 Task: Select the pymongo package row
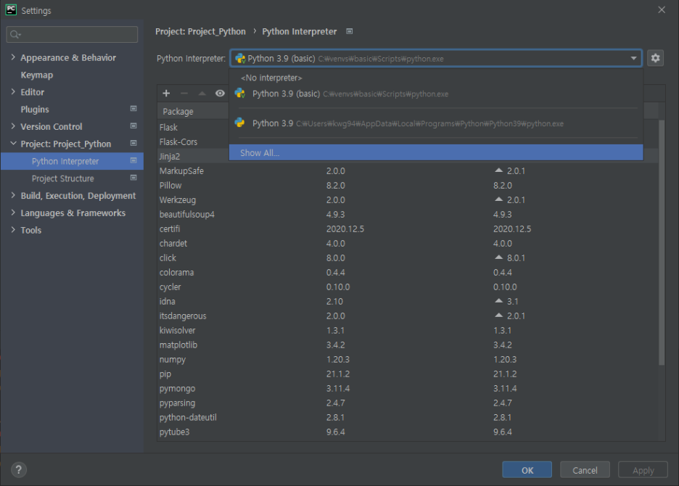pyautogui.click(x=408, y=389)
